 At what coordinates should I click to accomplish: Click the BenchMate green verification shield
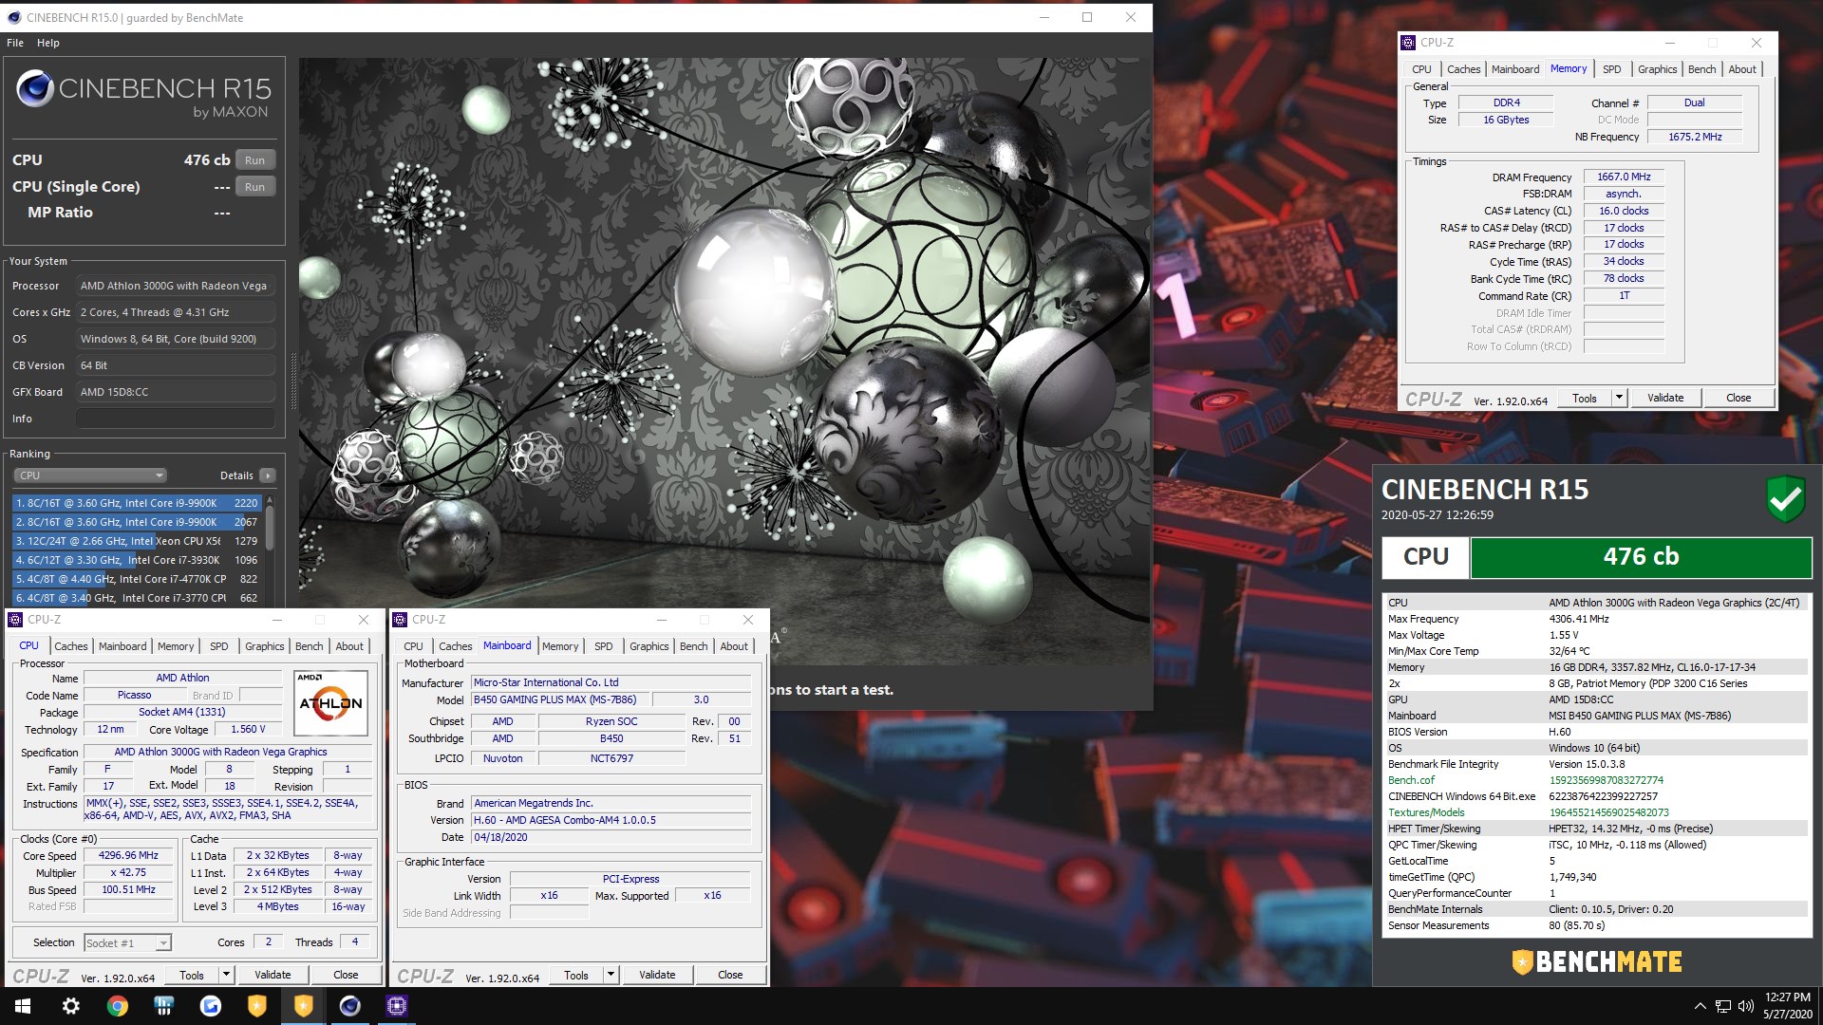pos(1785,498)
